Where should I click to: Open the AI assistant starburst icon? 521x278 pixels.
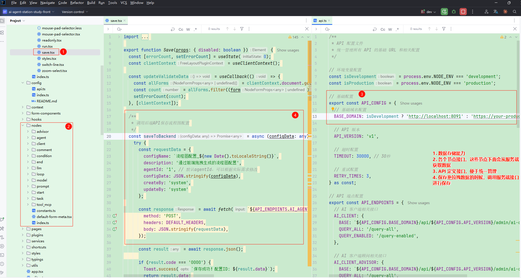tap(505, 12)
